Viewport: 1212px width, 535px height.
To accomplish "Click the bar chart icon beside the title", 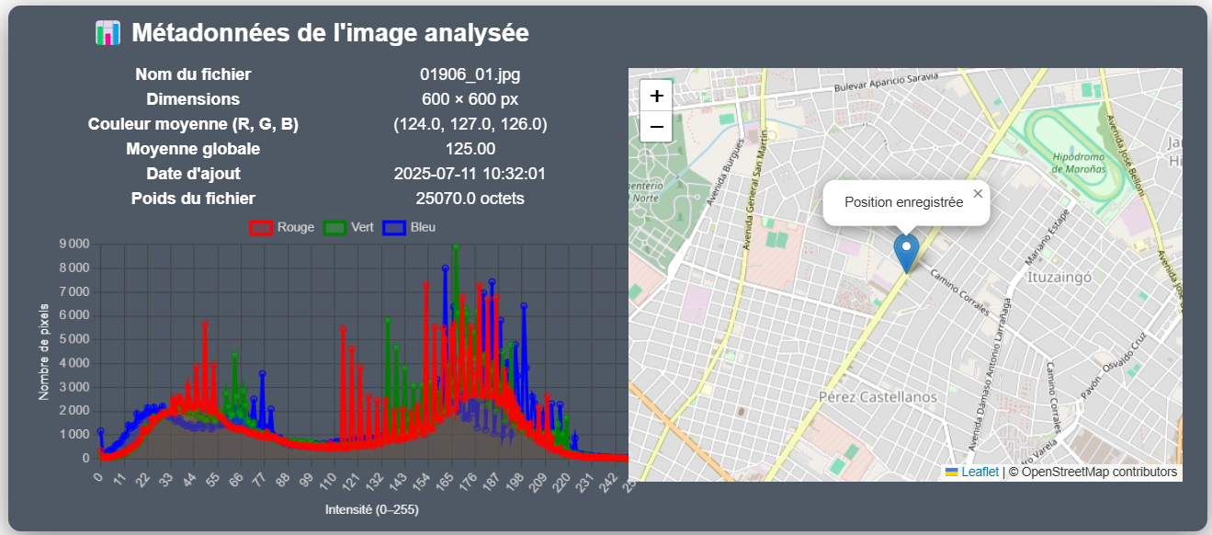I will pyautogui.click(x=108, y=34).
